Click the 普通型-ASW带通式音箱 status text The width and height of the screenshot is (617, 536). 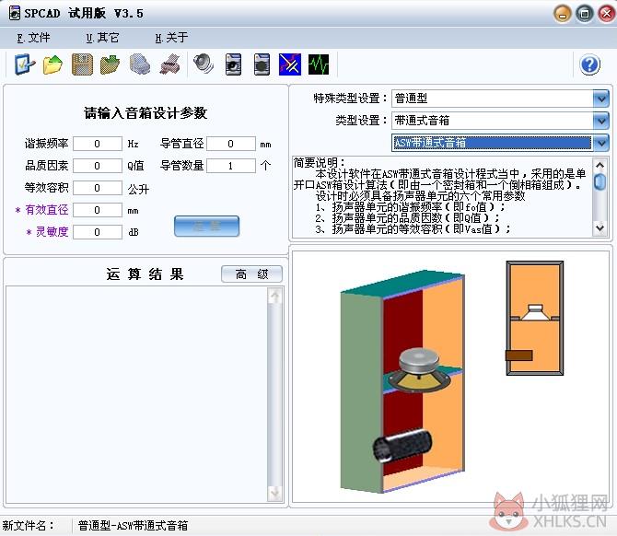click(x=133, y=525)
